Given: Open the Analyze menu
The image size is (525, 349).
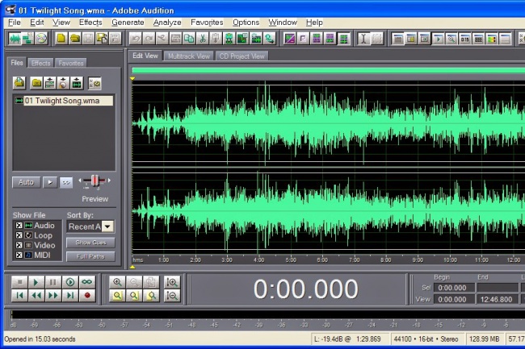Looking at the screenshot, I should 167,23.
